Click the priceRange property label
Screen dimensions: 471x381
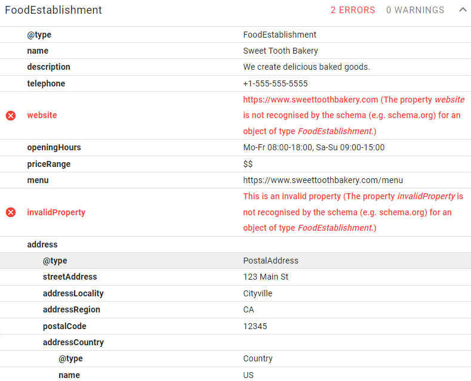pyautogui.click(x=49, y=164)
